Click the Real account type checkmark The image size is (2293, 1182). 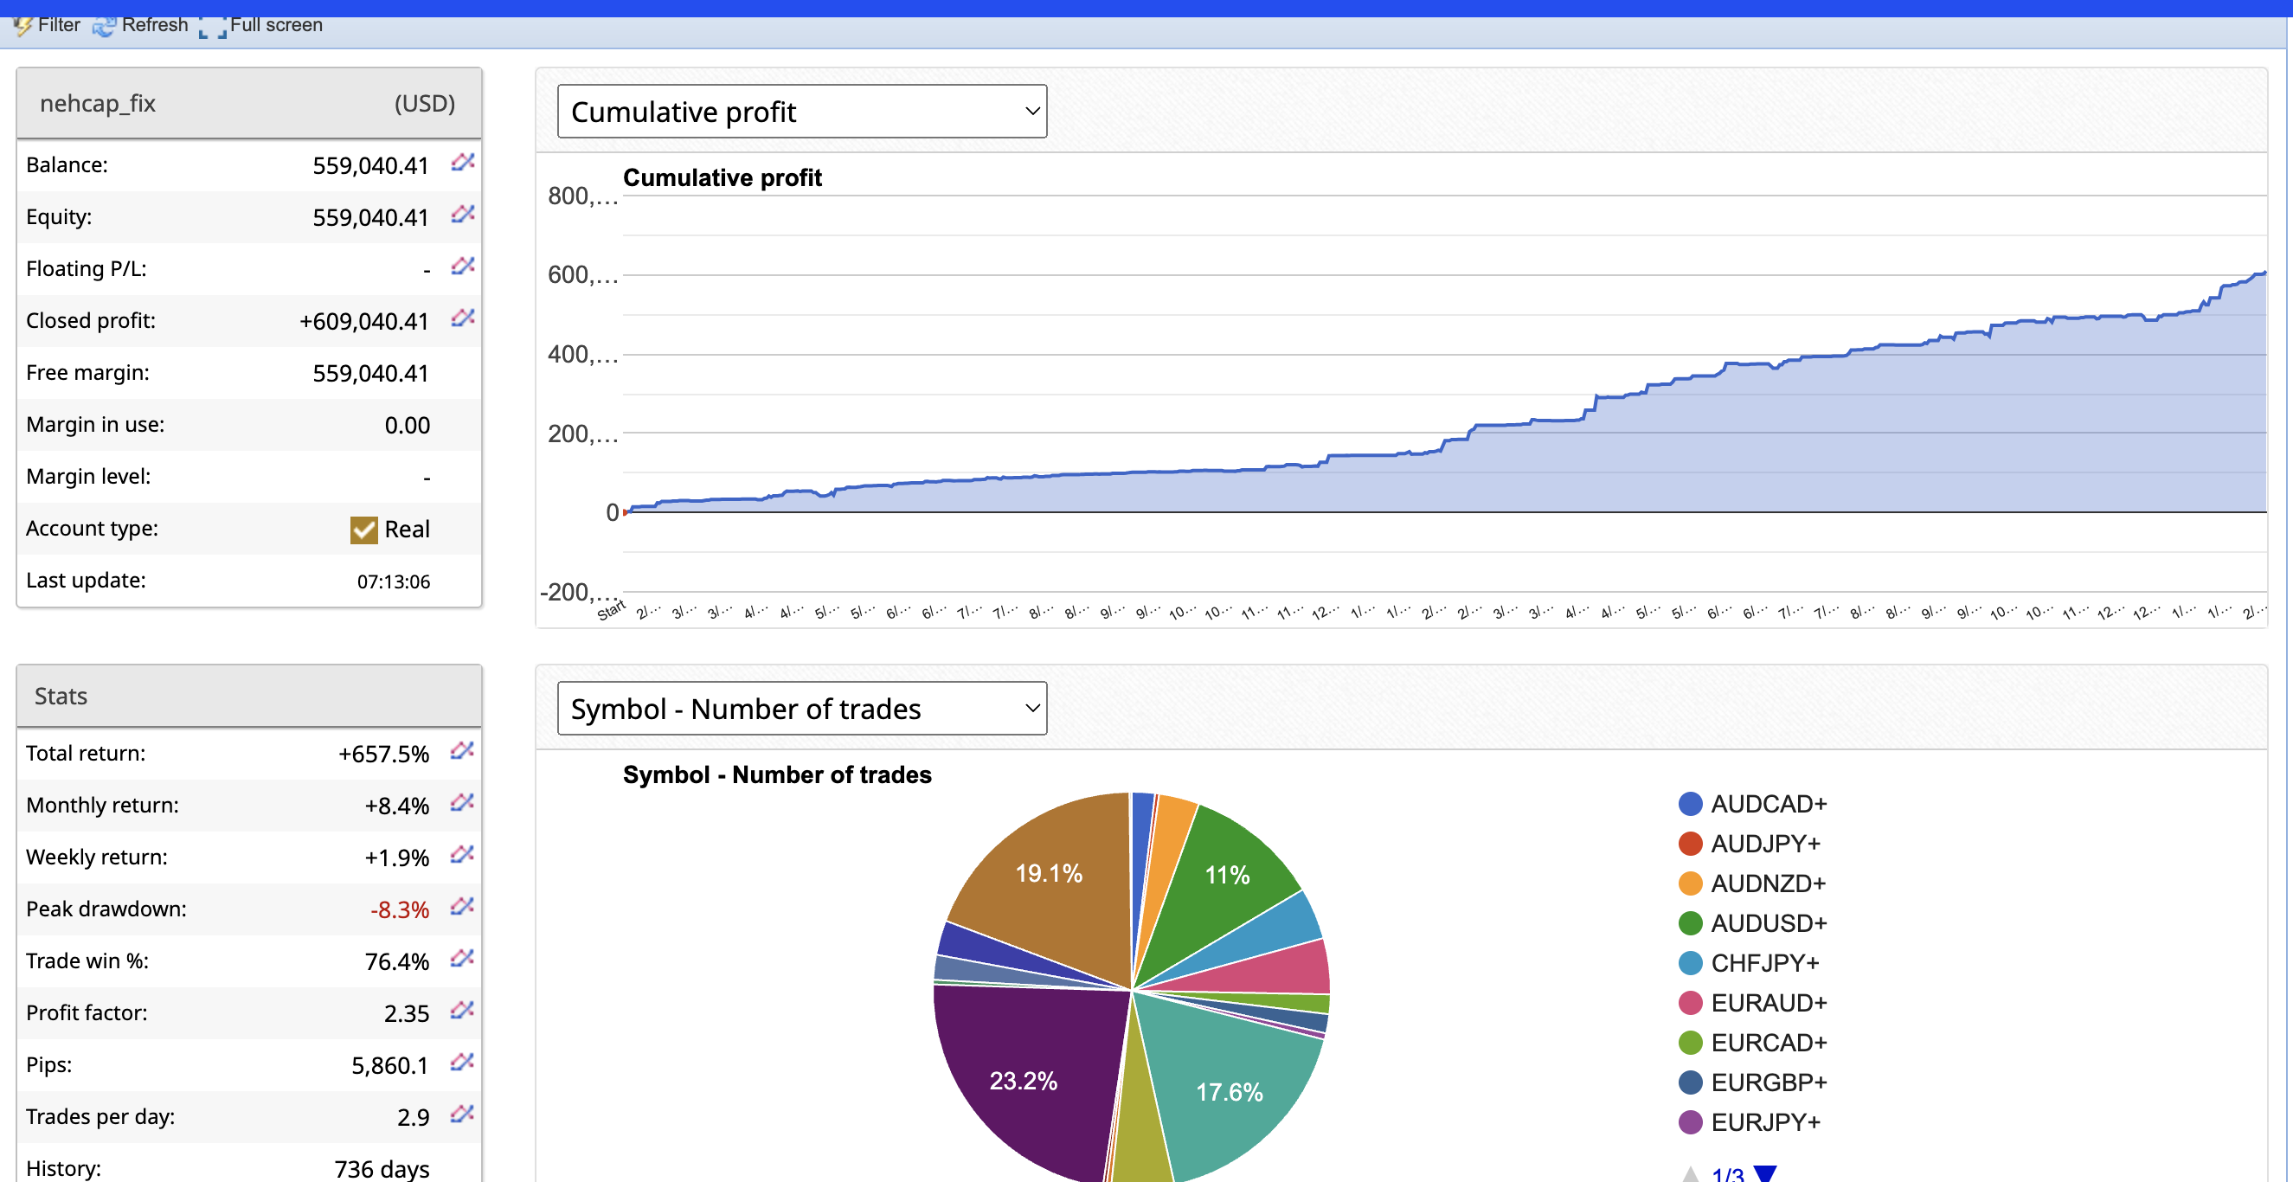point(363,530)
